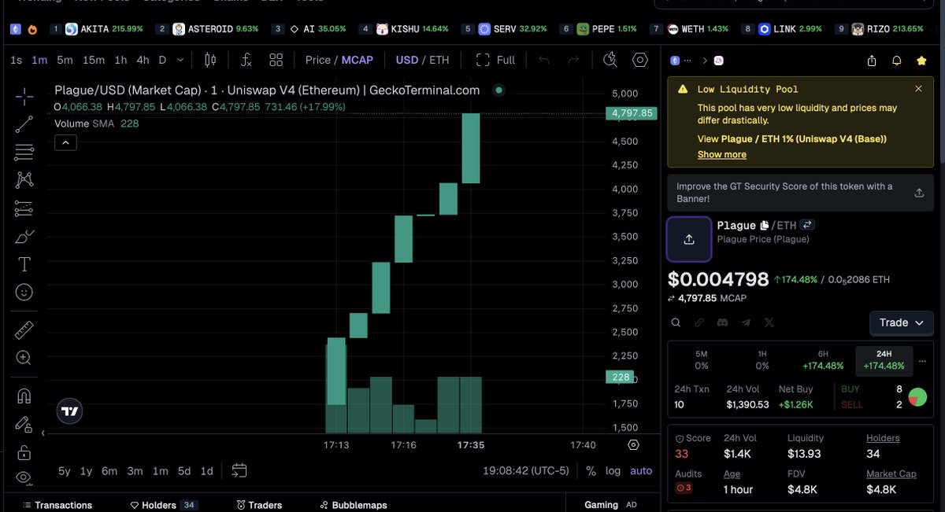Set chart currency to USD
Screen dimensions: 945x512
click(x=407, y=60)
